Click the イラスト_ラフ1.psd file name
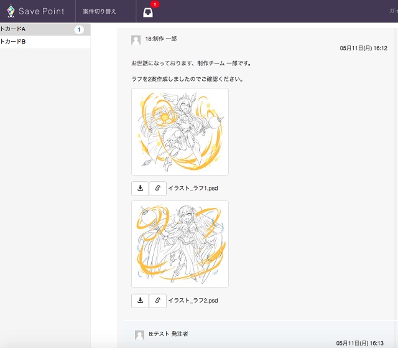 click(x=193, y=188)
